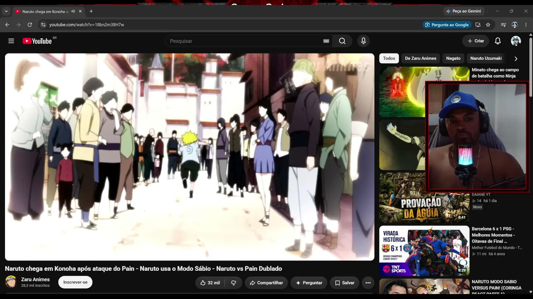The width and height of the screenshot is (533, 299).
Task: Save the video with Salvar
Action: (x=344, y=283)
